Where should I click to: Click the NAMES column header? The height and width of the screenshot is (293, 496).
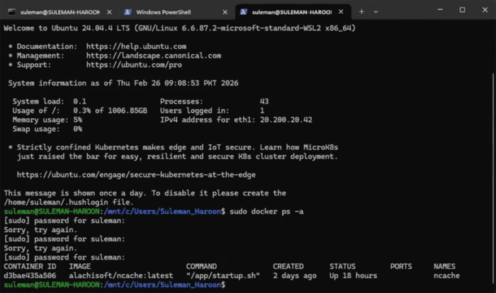pos(444,266)
